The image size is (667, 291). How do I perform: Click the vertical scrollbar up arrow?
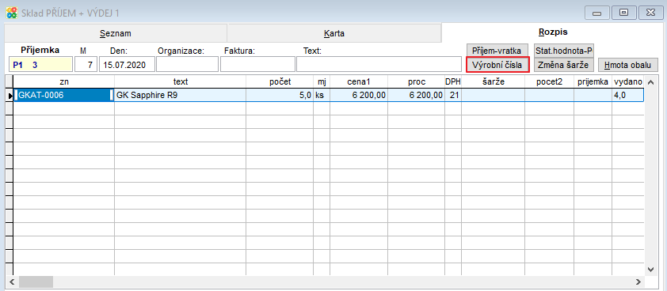650,81
